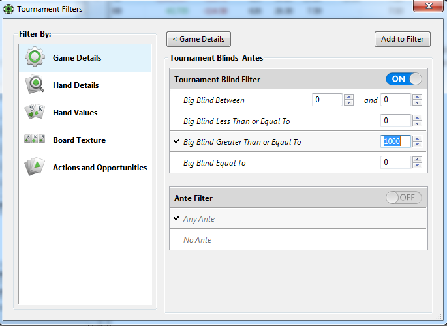This screenshot has height=326, width=447.
Task: Select the No Ante option
Action: (197, 240)
